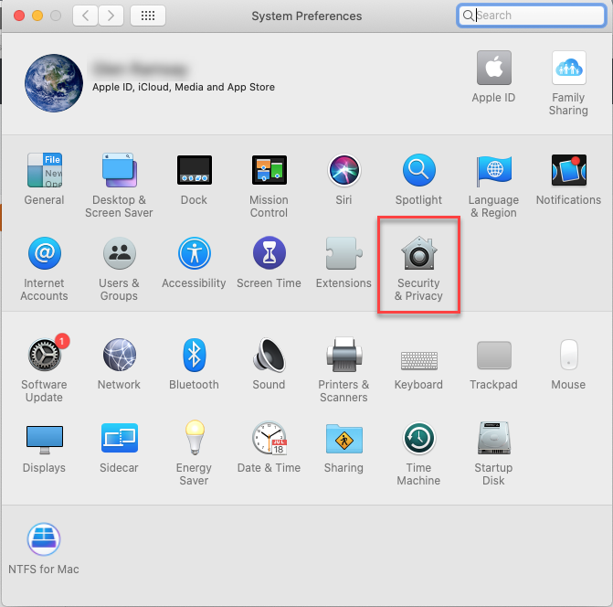Open Network preferences
Viewport: 613px width, 607px height.
119,363
